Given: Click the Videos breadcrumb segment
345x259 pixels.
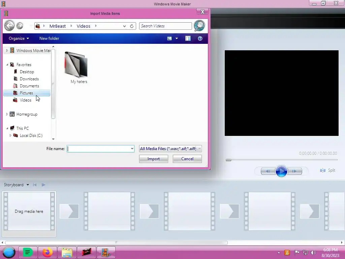Looking at the screenshot, I should click(x=84, y=26).
